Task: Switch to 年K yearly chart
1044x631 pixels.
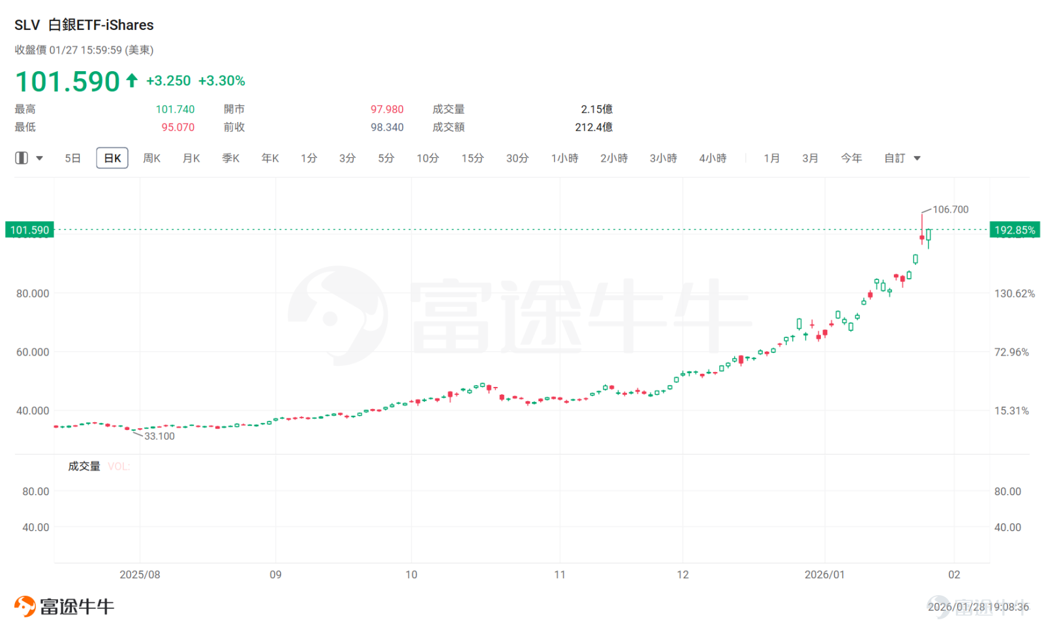Action: tap(270, 158)
